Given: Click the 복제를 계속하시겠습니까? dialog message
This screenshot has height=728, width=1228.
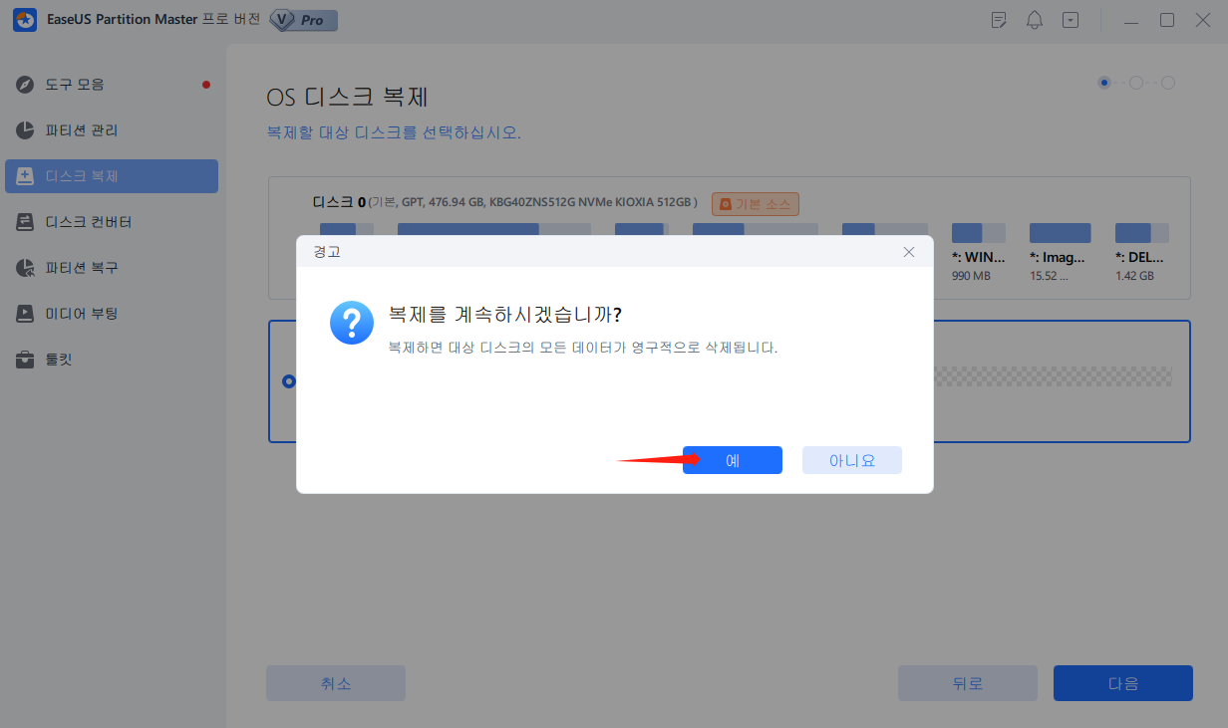Looking at the screenshot, I should [505, 315].
